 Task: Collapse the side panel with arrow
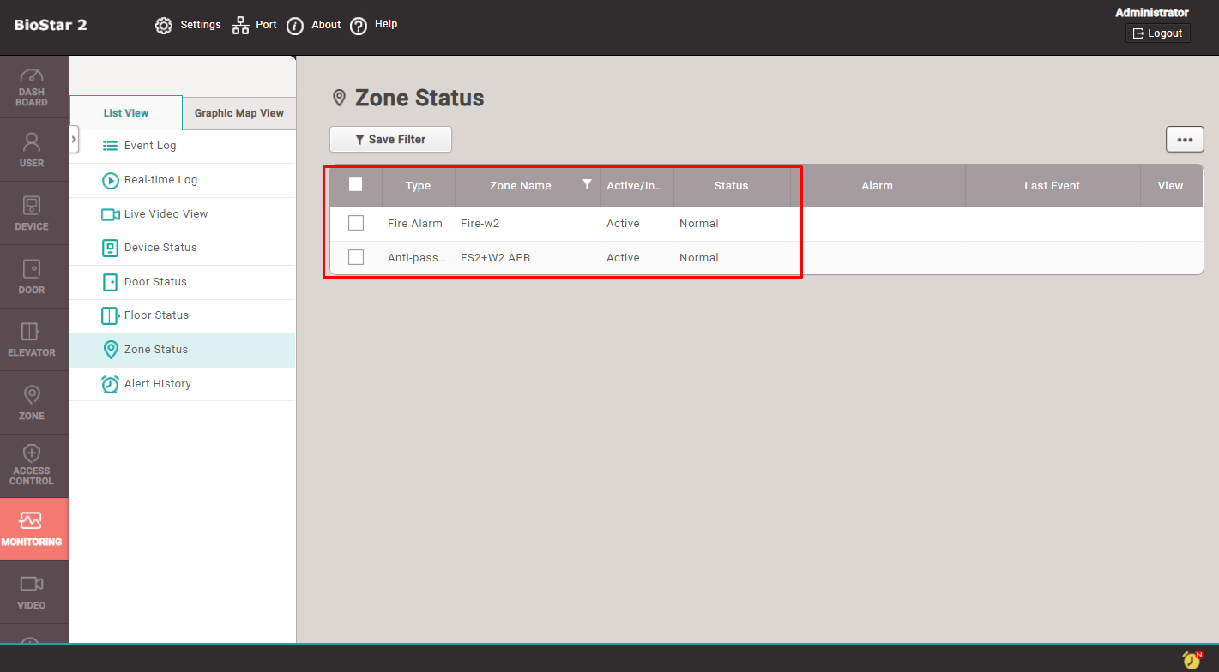[74, 139]
